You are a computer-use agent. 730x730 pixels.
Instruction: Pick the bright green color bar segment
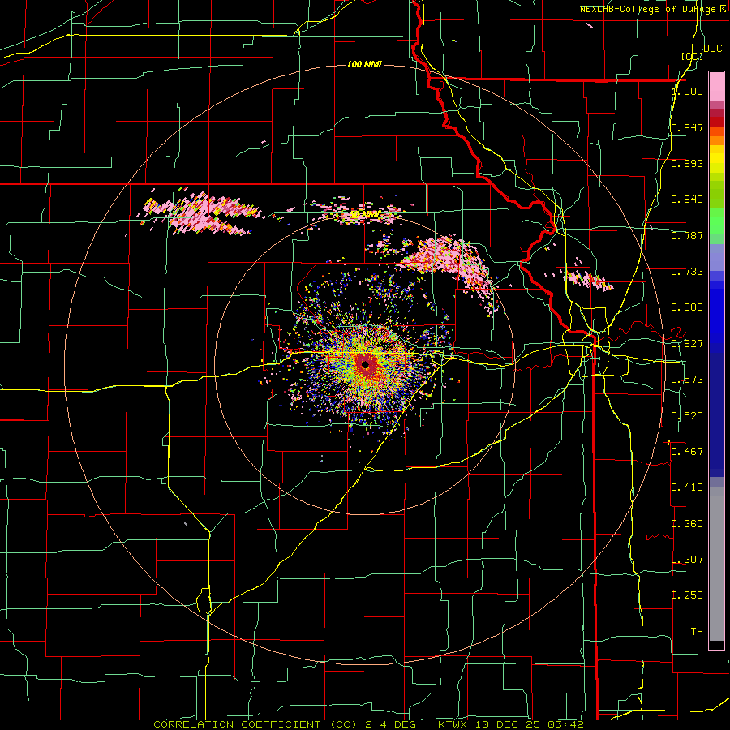point(716,221)
